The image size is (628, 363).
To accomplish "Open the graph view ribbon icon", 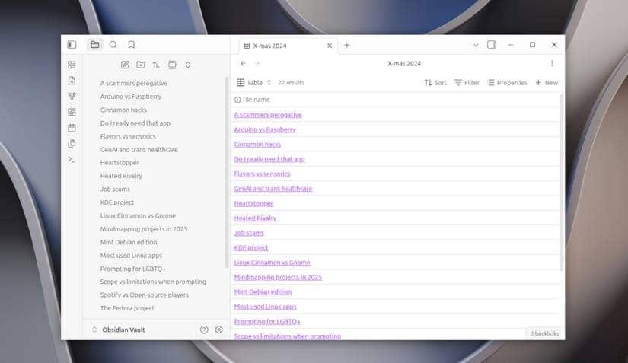I will point(72,96).
